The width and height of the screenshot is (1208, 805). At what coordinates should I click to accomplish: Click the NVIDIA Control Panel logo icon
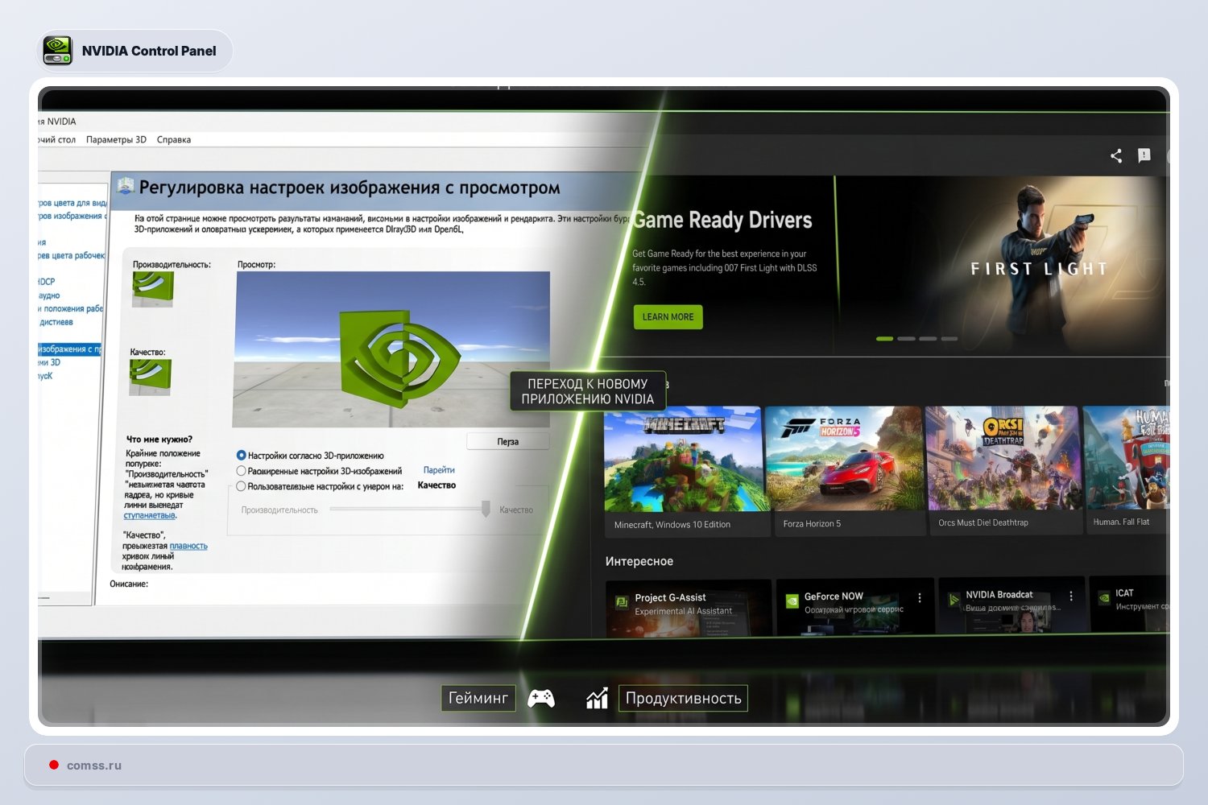pyautogui.click(x=58, y=51)
